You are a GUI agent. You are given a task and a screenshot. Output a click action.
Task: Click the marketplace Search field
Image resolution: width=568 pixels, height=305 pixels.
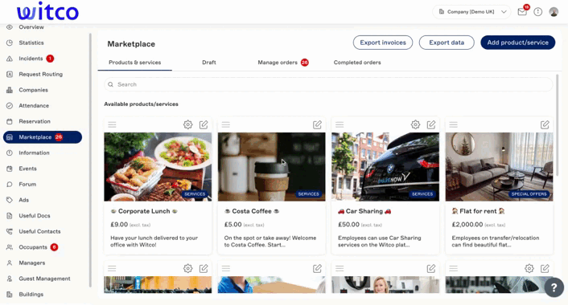(x=328, y=84)
